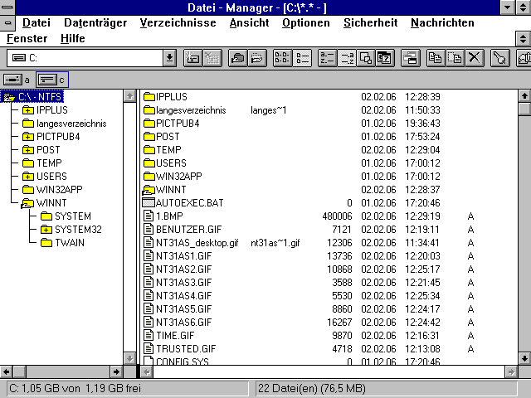Click the file list vertical scrollbar thumb
The image size is (531, 398).
click(524, 109)
